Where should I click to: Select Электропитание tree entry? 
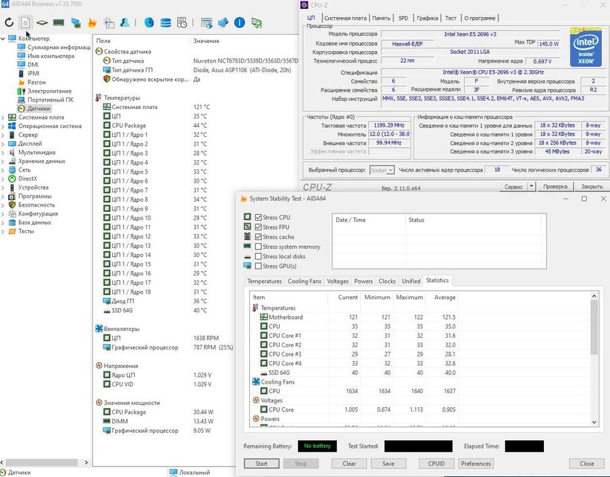coord(50,91)
